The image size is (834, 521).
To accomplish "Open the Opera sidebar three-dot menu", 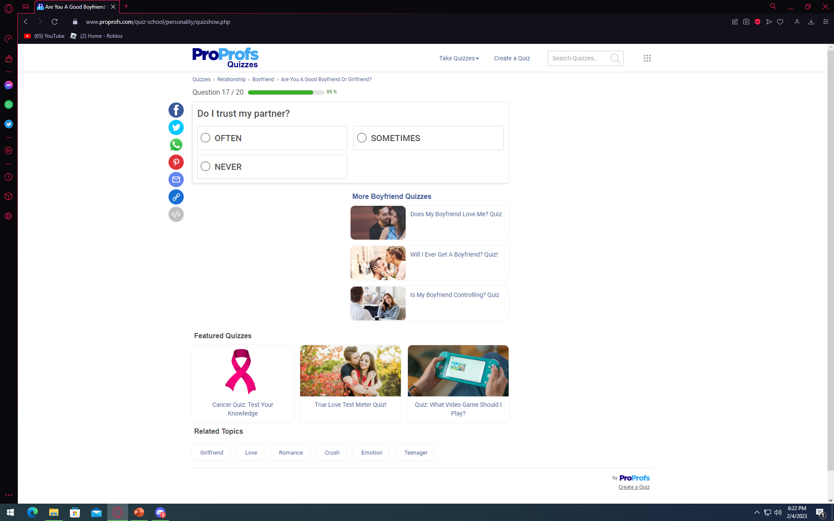I will (x=9, y=495).
